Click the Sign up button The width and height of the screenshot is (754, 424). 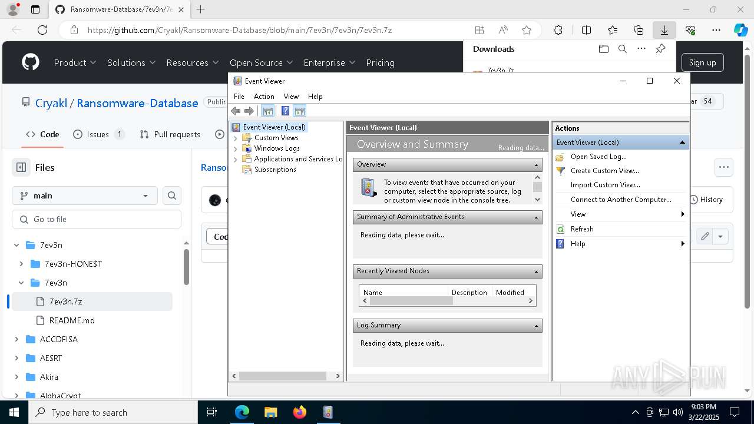click(702, 62)
